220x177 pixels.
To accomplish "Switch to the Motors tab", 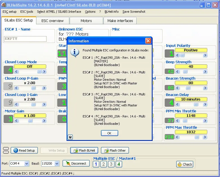I will click(86, 21).
